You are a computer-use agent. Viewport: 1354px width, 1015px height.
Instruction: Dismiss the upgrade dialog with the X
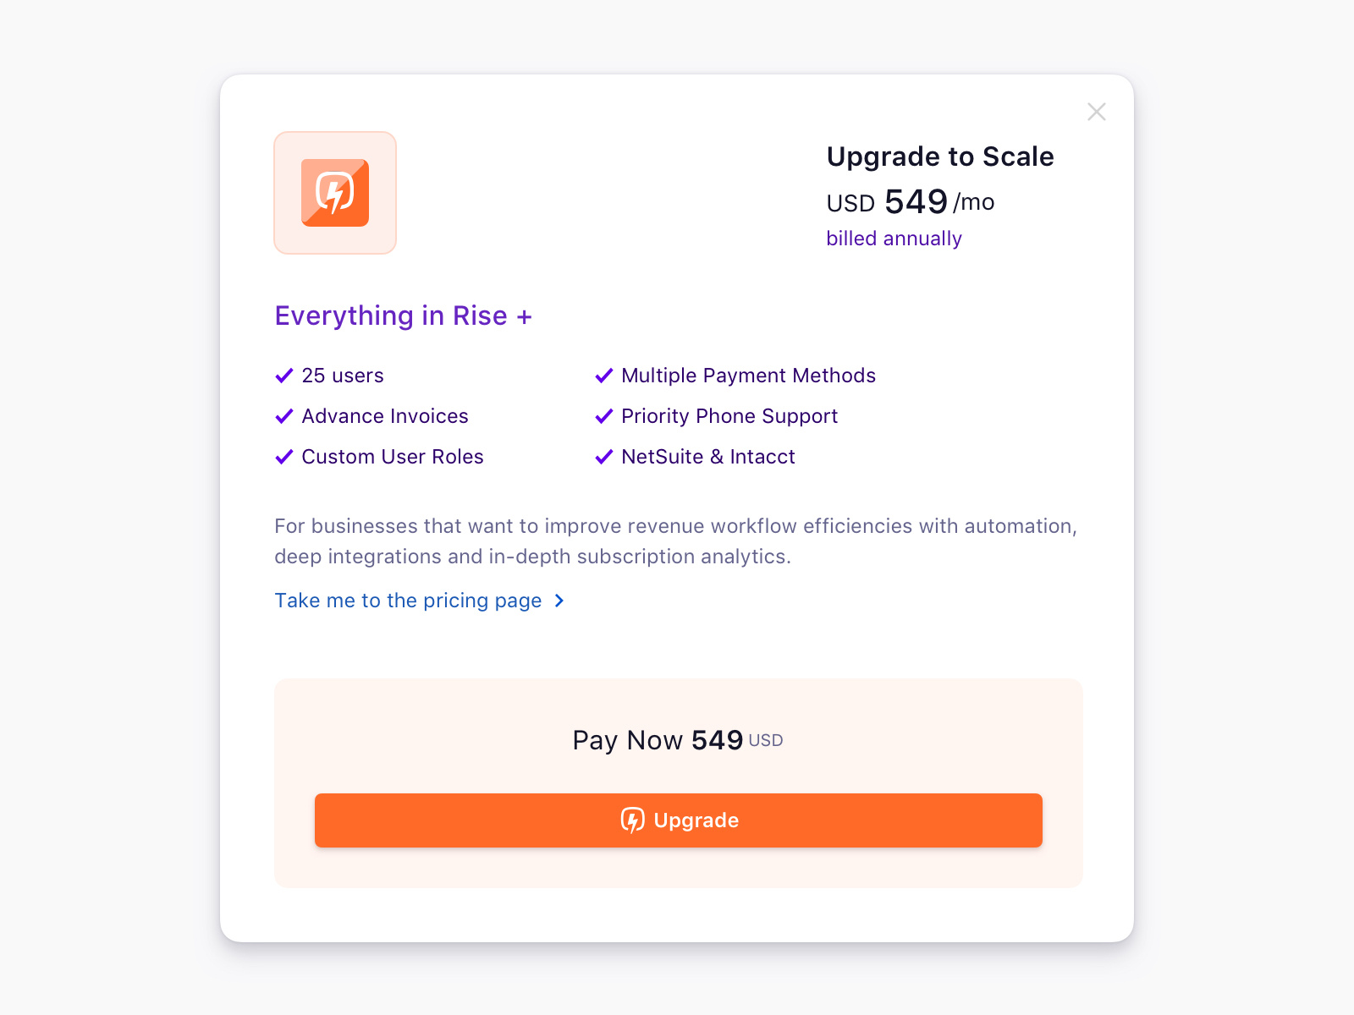pos(1096,111)
